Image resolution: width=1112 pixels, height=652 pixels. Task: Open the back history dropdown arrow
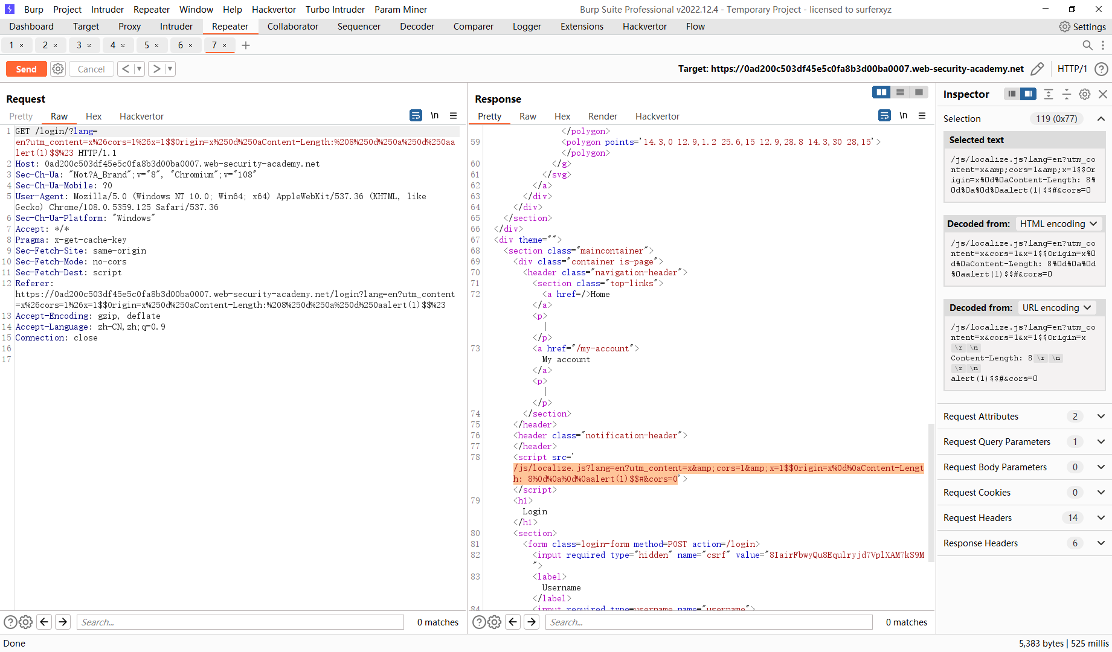point(139,69)
